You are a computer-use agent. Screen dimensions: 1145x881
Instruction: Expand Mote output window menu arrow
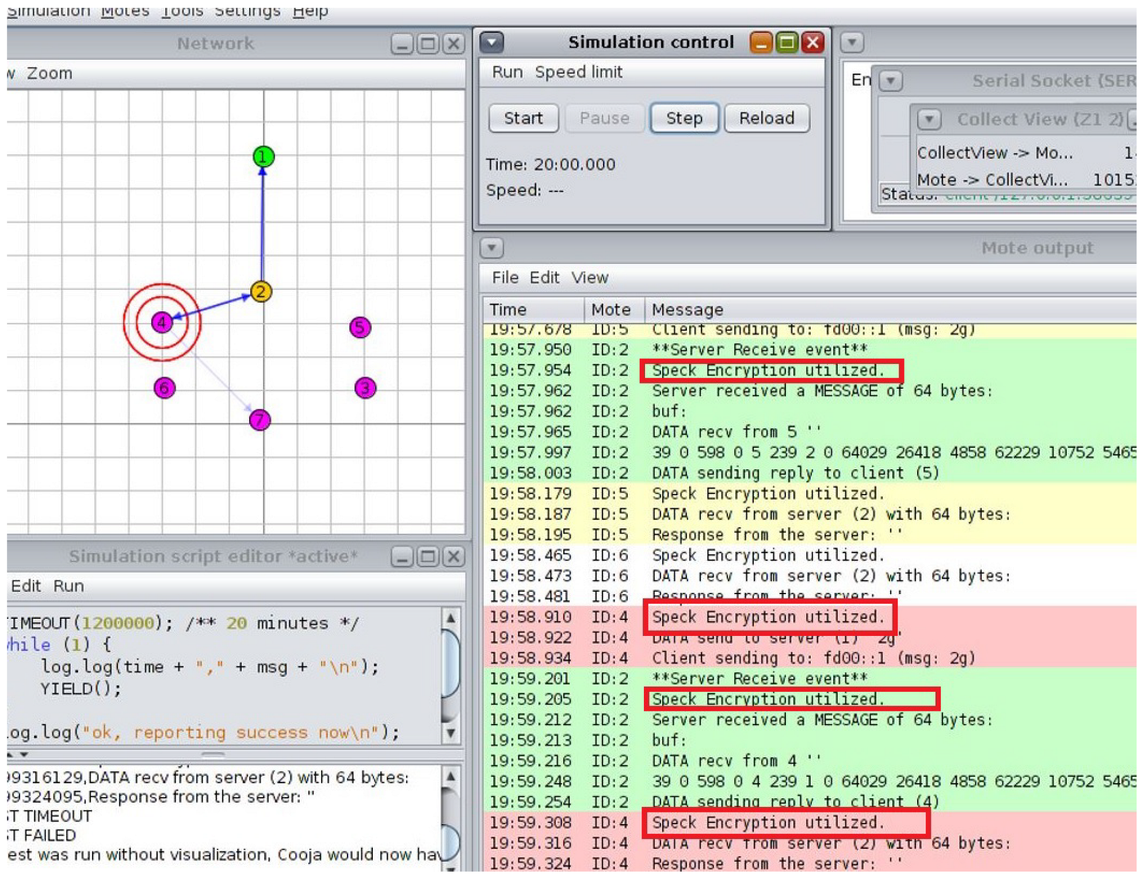click(492, 248)
